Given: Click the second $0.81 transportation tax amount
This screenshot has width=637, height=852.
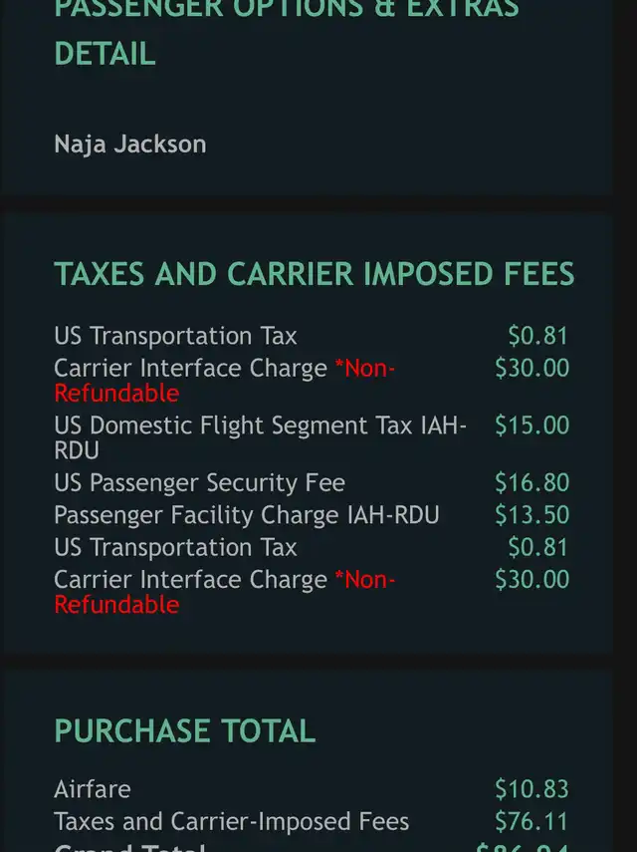Looking at the screenshot, I should [537, 547].
